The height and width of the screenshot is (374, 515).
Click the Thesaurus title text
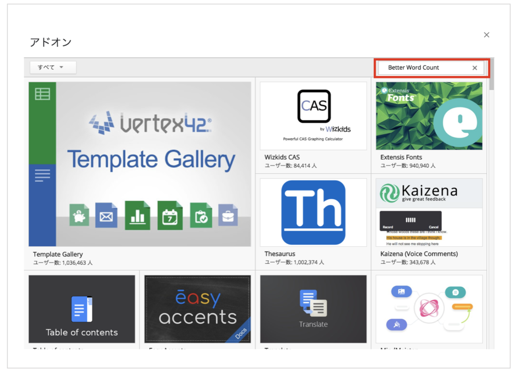(280, 254)
